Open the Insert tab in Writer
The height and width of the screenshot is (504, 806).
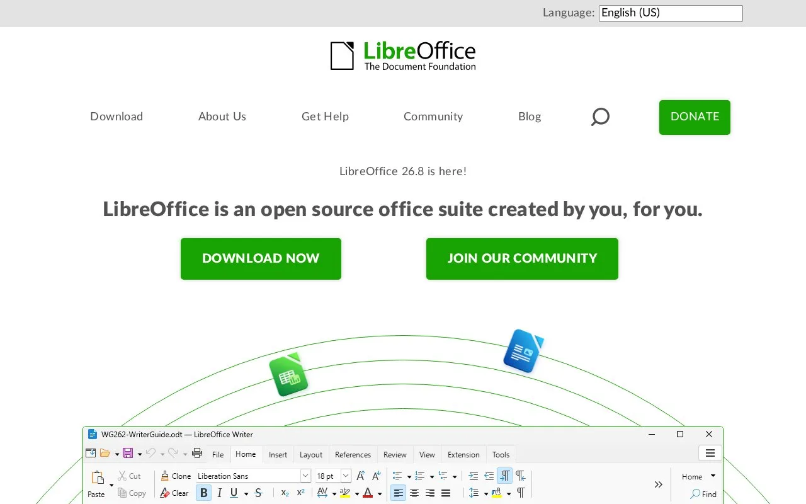pos(278,454)
